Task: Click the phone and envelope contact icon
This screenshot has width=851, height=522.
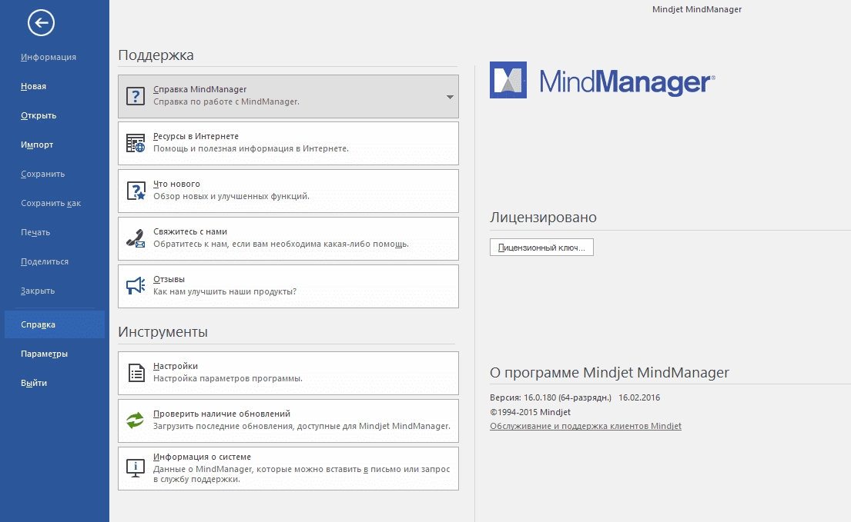Action: 136,239
